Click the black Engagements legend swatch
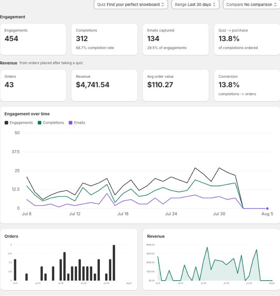The height and width of the screenshot is (296, 280). coord(6,123)
